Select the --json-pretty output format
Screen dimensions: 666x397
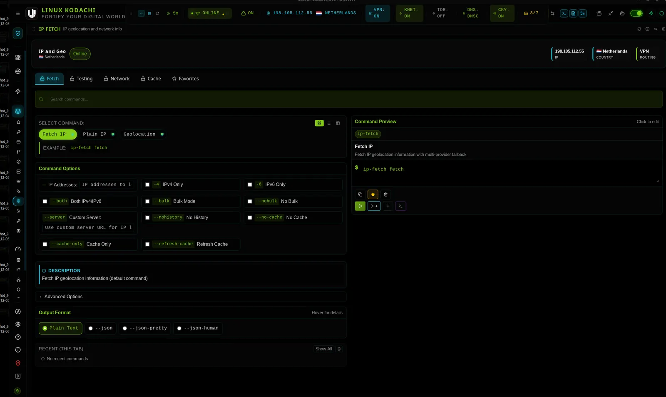pyautogui.click(x=144, y=328)
